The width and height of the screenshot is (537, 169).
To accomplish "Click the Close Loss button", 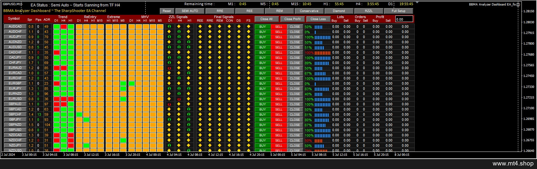I will pyautogui.click(x=318, y=19).
